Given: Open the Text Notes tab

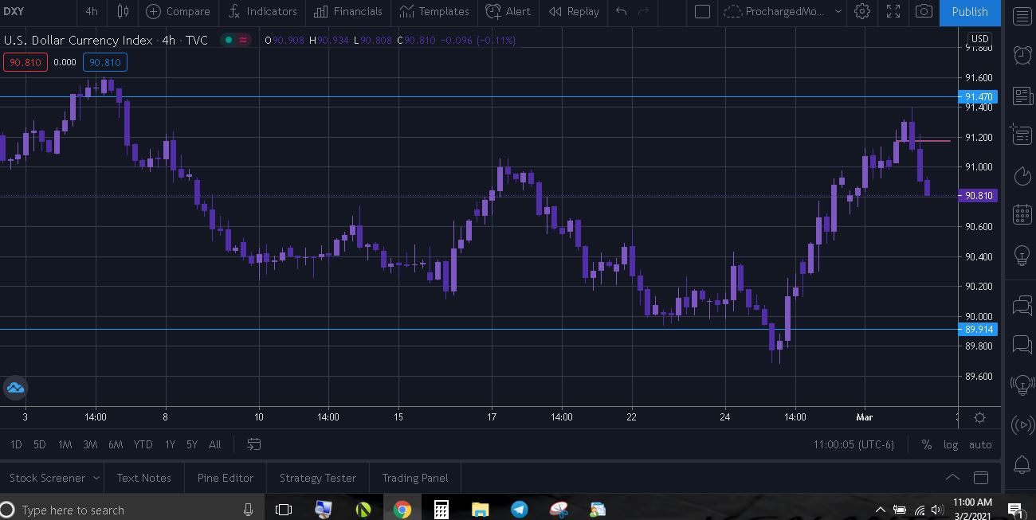Looking at the screenshot, I should [144, 478].
